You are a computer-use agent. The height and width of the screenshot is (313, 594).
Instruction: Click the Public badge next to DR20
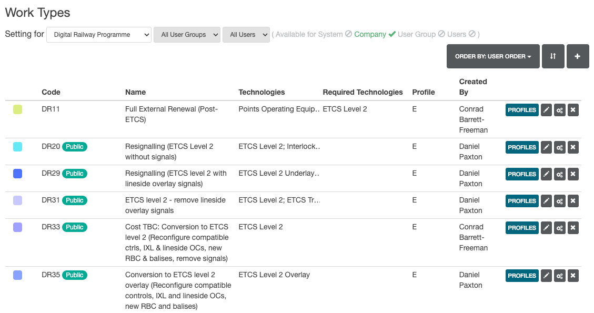click(75, 147)
